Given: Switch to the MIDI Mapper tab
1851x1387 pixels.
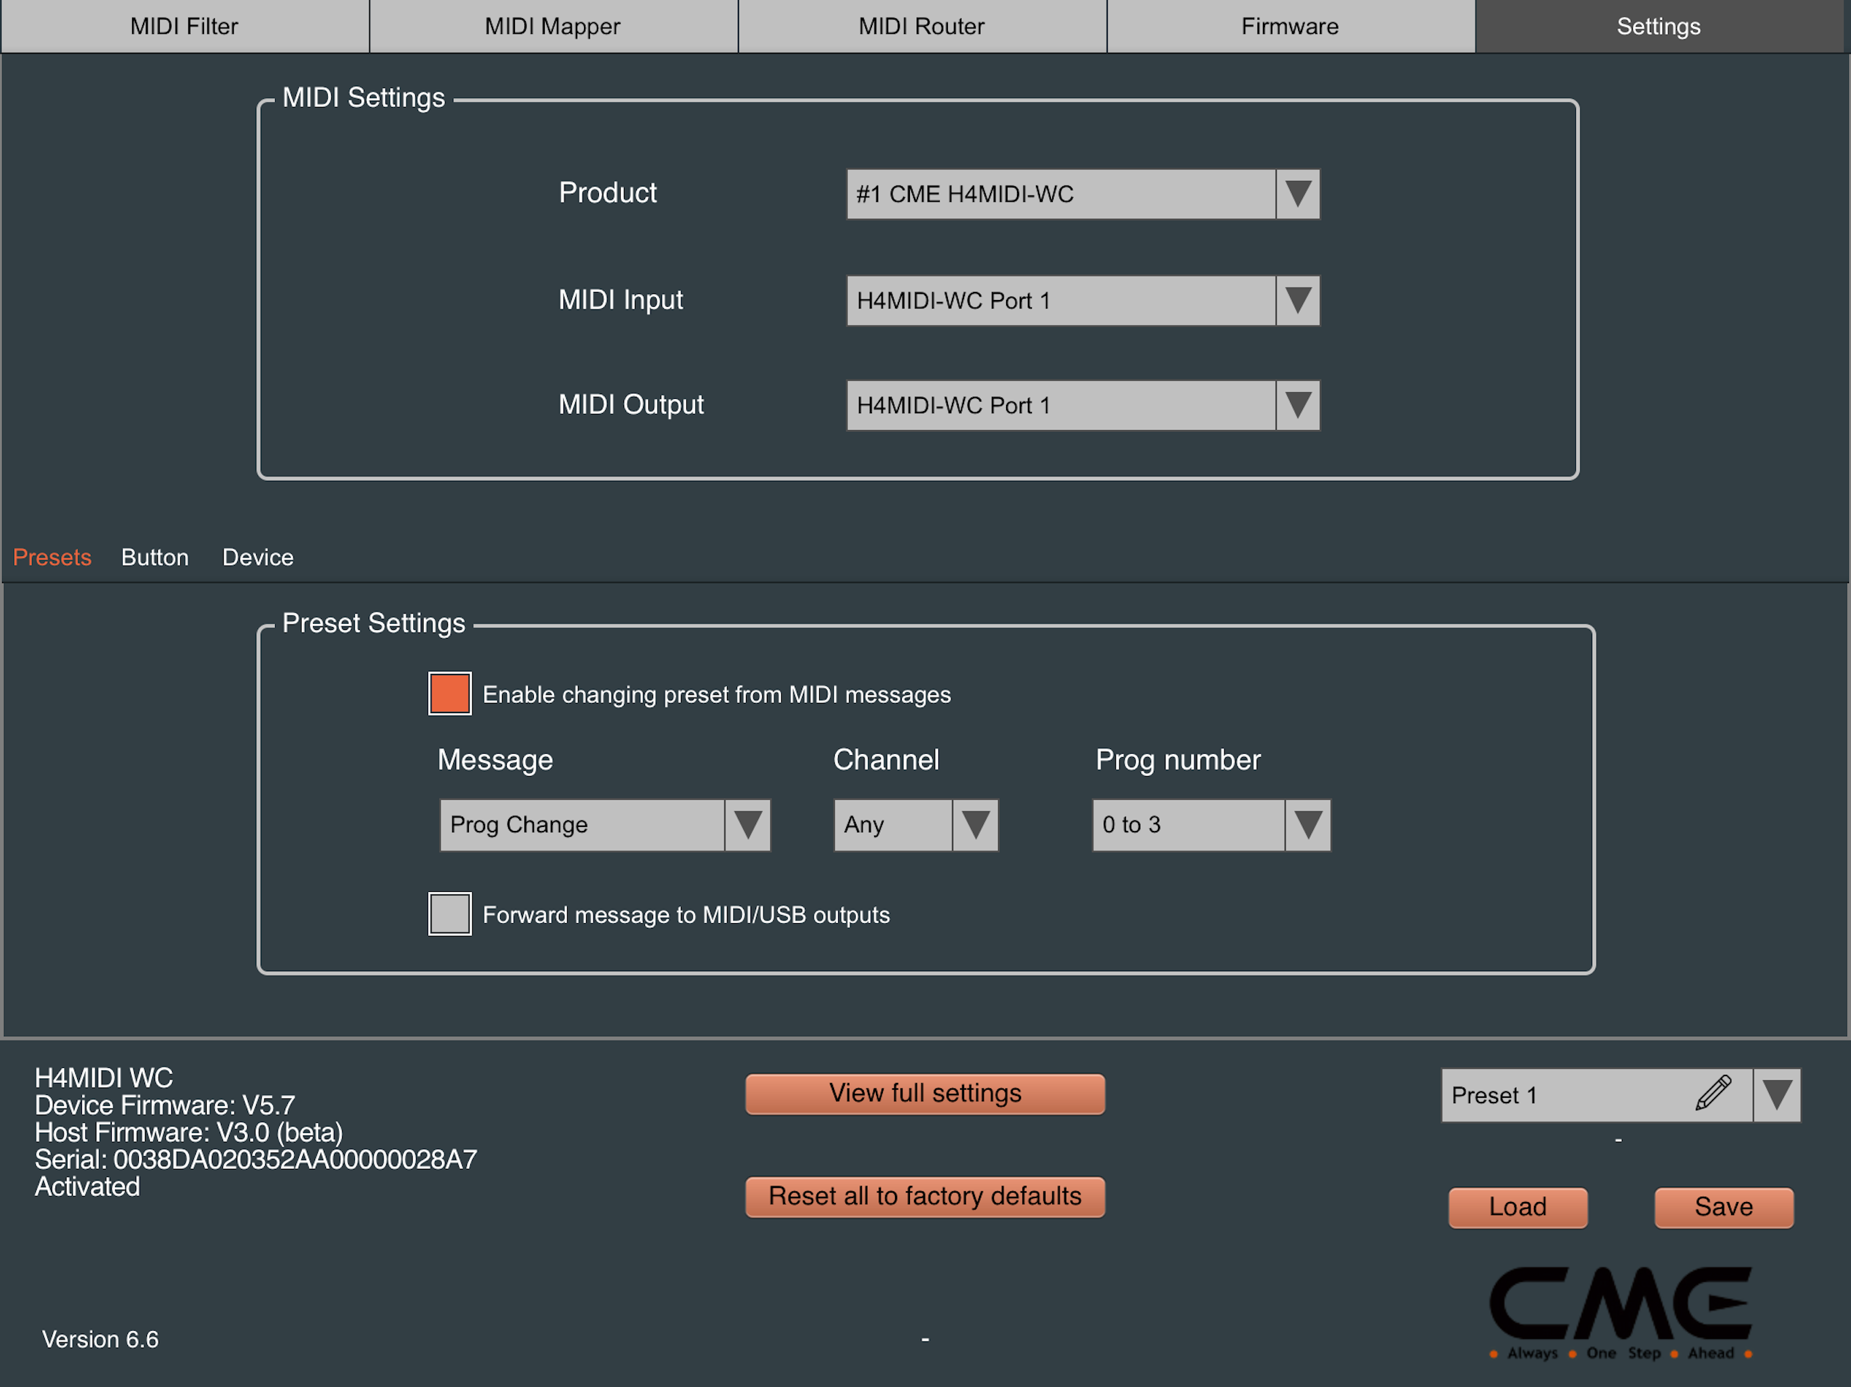Looking at the screenshot, I should tap(553, 26).
